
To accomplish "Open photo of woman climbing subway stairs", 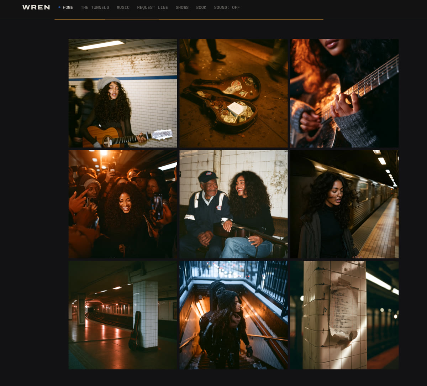I will click(234, 315).
